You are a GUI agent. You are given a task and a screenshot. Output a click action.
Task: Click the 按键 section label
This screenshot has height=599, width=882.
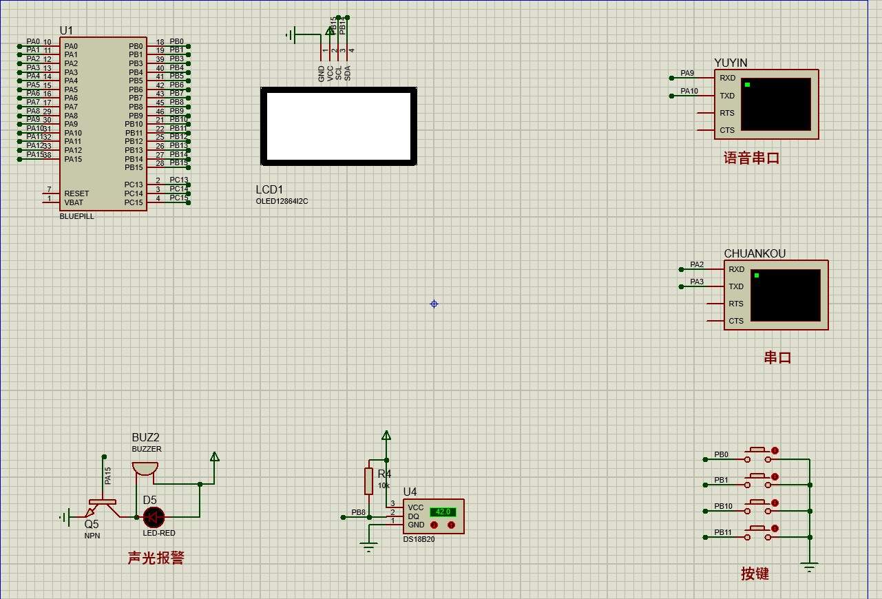click(755, 574)
